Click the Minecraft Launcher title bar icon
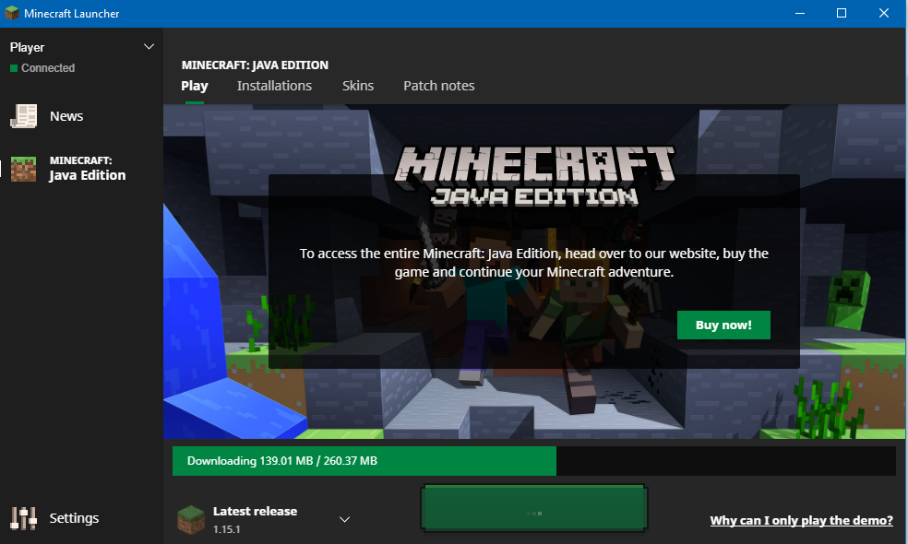Viewport: 908px width, 544px height. (12, 14)
